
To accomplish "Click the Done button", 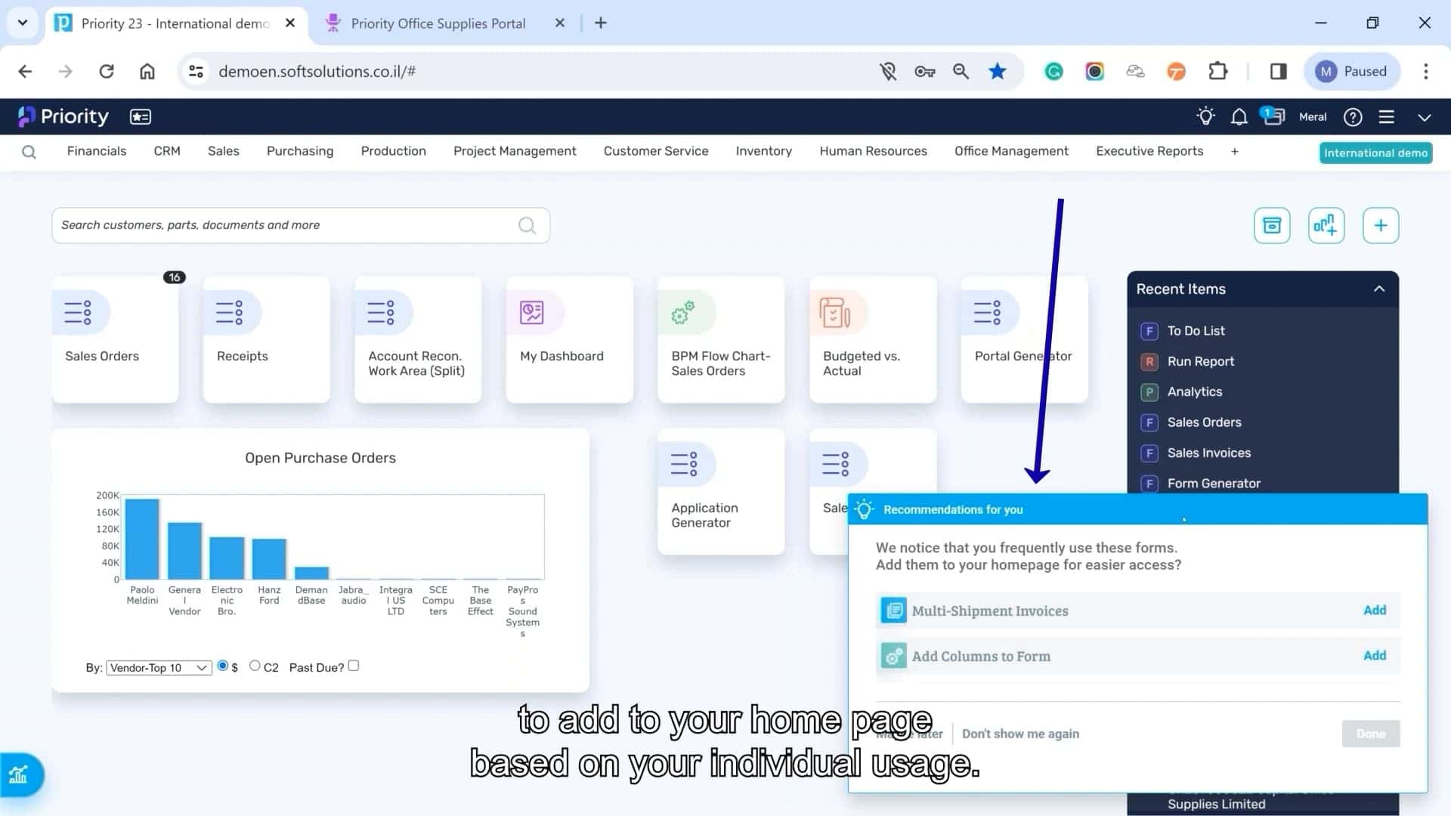I will (x=1371, y=734).
